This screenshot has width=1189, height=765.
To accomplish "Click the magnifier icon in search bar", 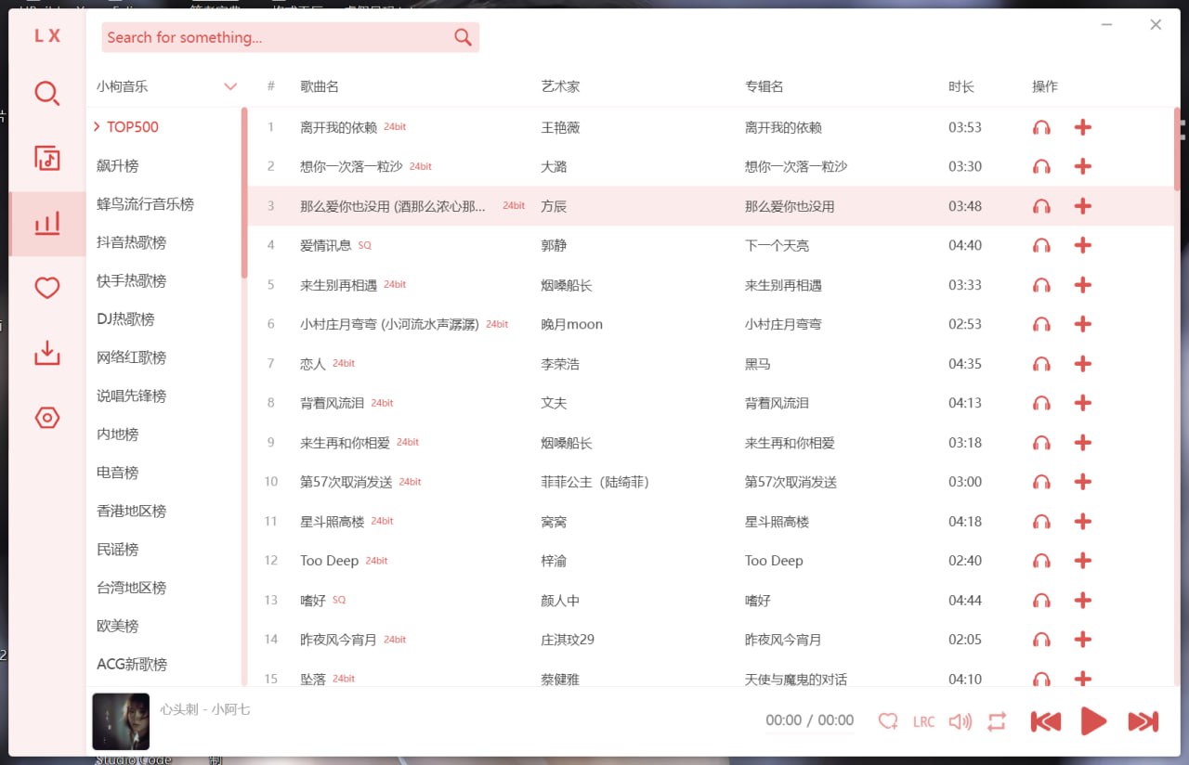I will 463,37.
